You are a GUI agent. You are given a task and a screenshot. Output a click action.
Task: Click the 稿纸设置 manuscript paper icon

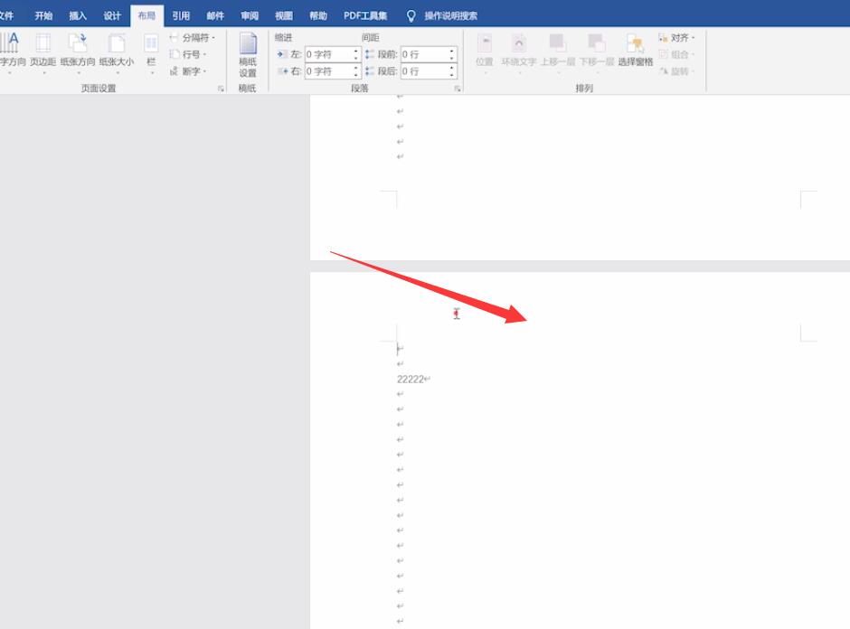(x=248, y=54)
